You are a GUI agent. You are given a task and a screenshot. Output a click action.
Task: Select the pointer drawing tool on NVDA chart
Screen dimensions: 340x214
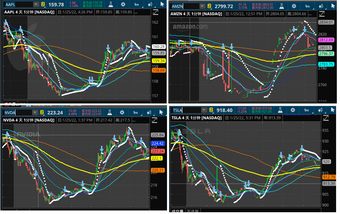pyautogui.click(x=161, y=112)
